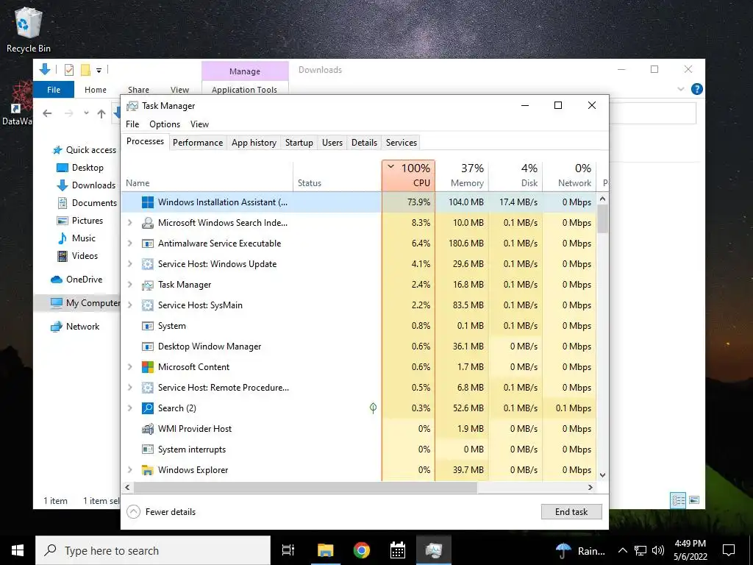Select the Windows Installation Assistant process icon
The width and height of the screenshot is (753, 565).
[x=147, y=202]
